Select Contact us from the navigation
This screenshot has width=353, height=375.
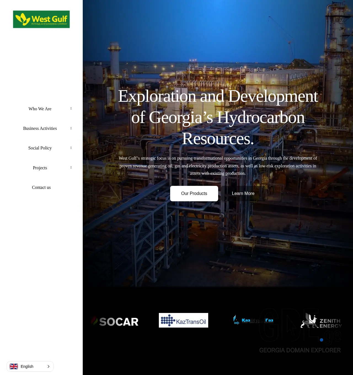[x=41, y=187]
